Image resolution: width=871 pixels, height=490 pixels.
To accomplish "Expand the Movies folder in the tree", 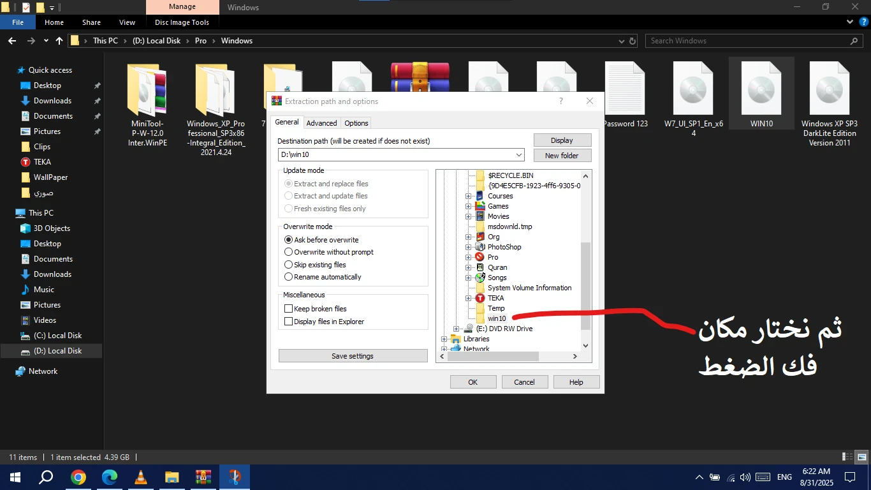I will tap(469, 216).
